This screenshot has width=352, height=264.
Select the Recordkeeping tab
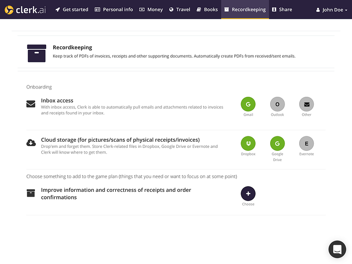click(245, 9)
